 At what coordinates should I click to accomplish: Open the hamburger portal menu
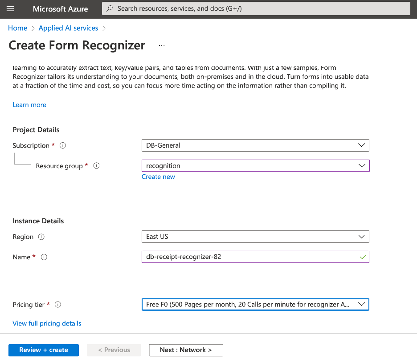pos(10,9)
